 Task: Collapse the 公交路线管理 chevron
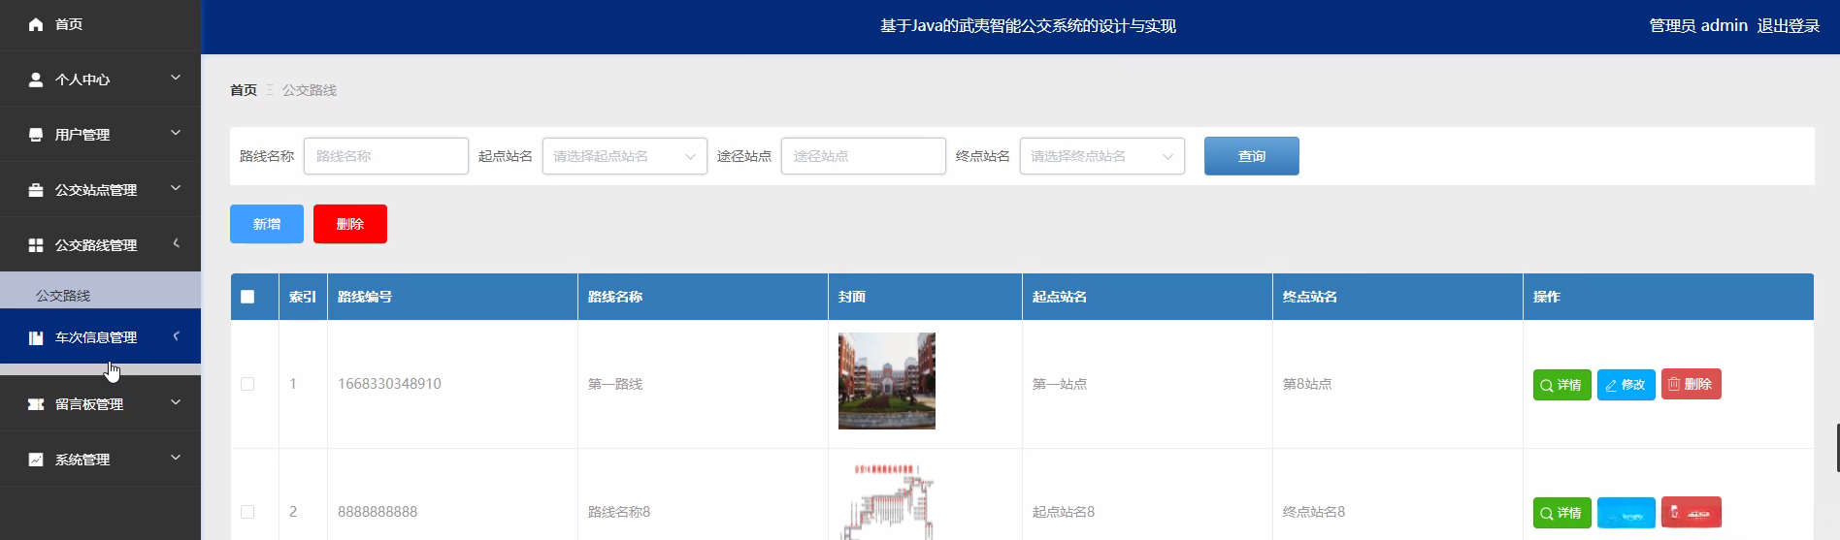[x=176, y=243]
